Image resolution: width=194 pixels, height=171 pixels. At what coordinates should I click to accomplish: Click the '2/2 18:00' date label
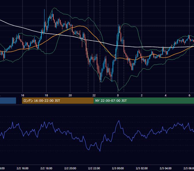point(47,168)
